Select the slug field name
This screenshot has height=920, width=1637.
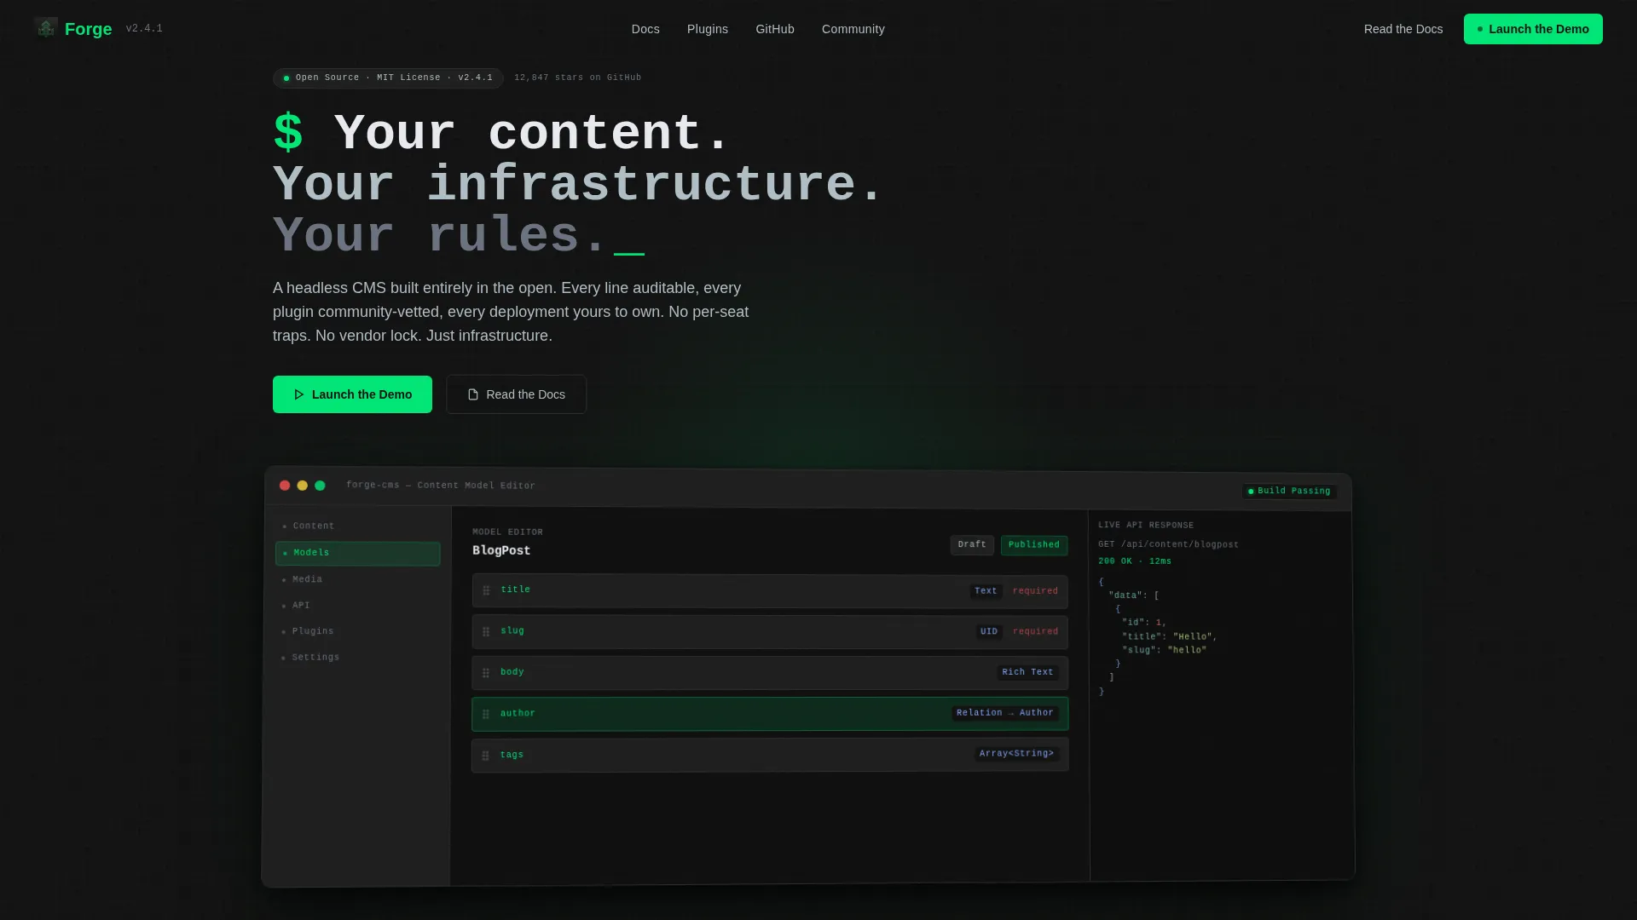(512, 631)
